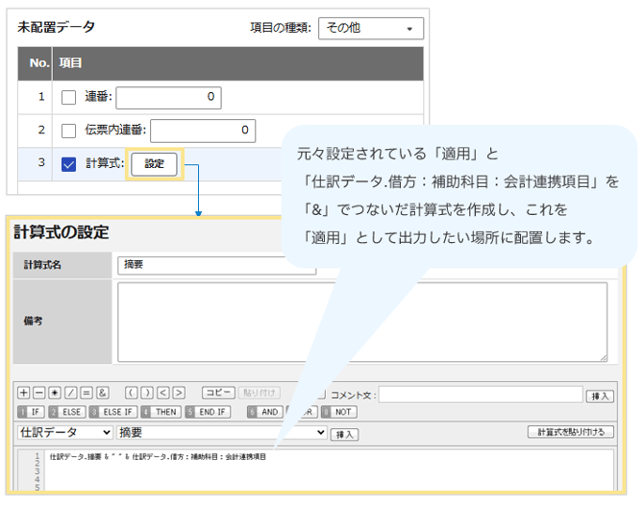The height and width of the screenshot is (505, 644).
Task: Check the 連番 checkbox
Action: (68, 98)
